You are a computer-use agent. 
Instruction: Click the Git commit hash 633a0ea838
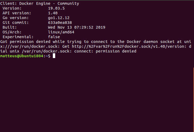60,23
